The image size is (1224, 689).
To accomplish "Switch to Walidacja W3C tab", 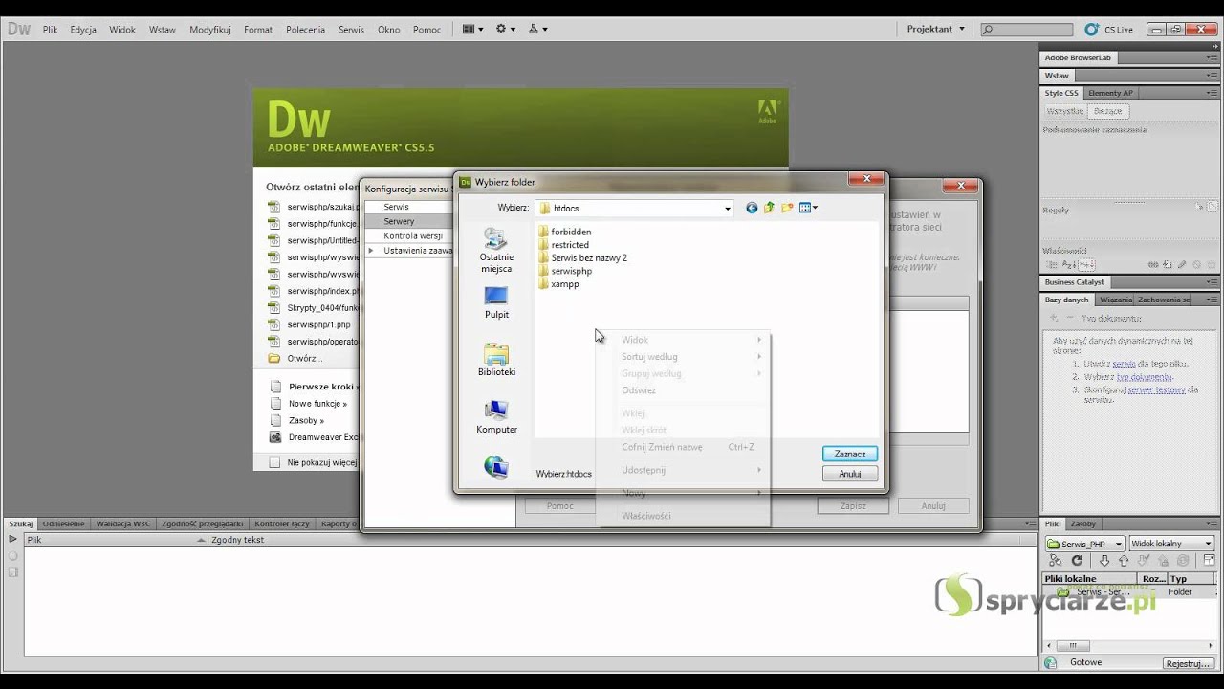I will click(122, 524).
